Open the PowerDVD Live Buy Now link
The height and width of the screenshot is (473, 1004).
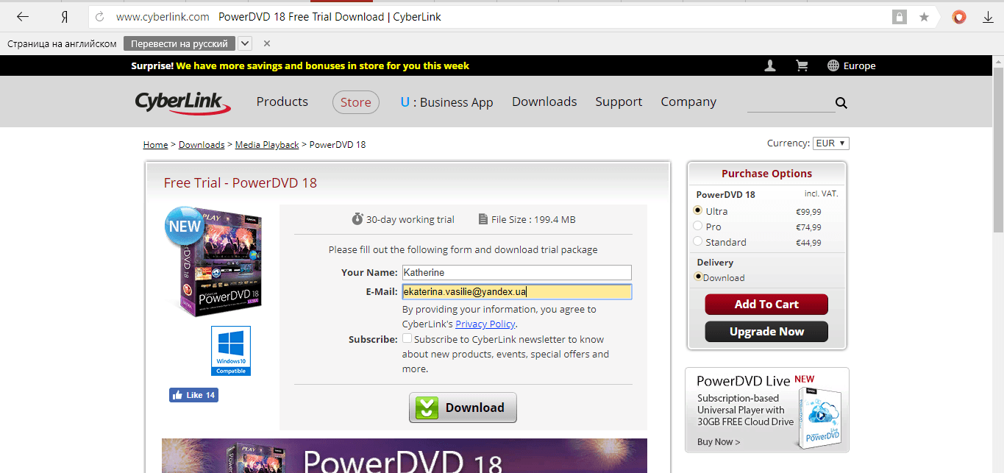point(719,442)
